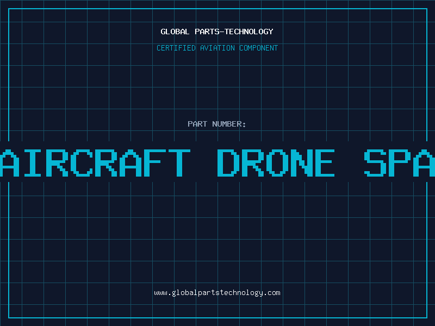Click the letter D of DRONE
The image size is (435, 326).
tap(227, 163)
